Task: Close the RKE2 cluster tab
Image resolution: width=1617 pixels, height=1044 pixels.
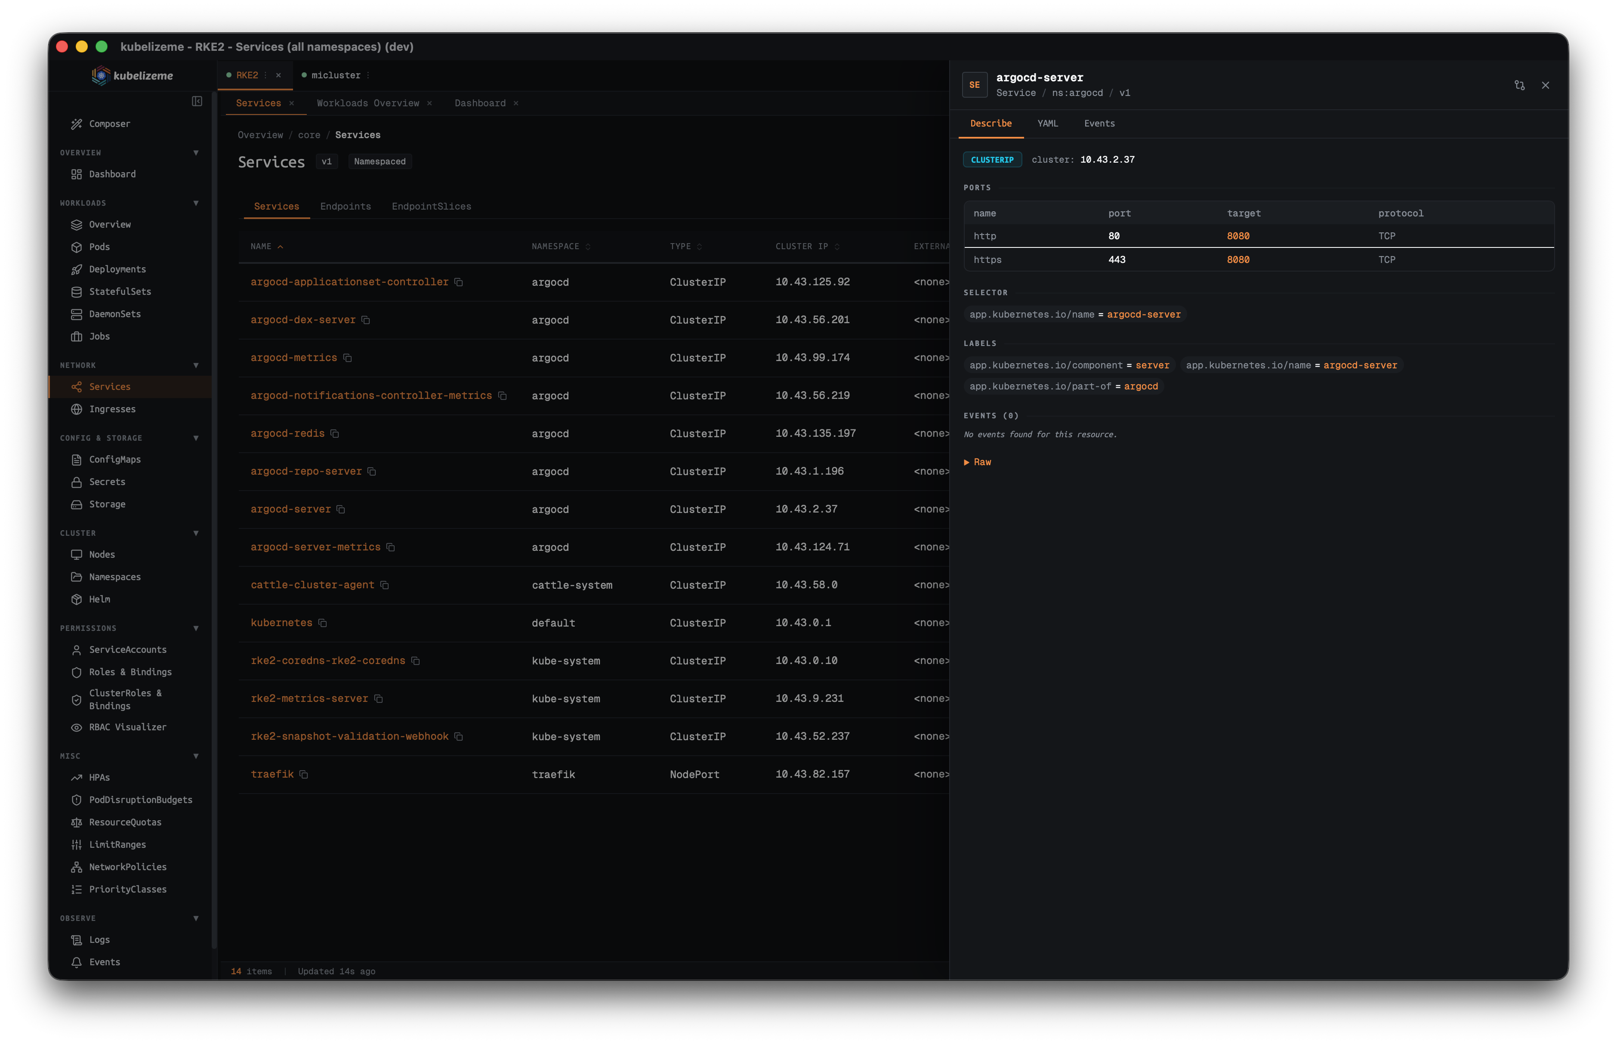Action: click(278, 75)
